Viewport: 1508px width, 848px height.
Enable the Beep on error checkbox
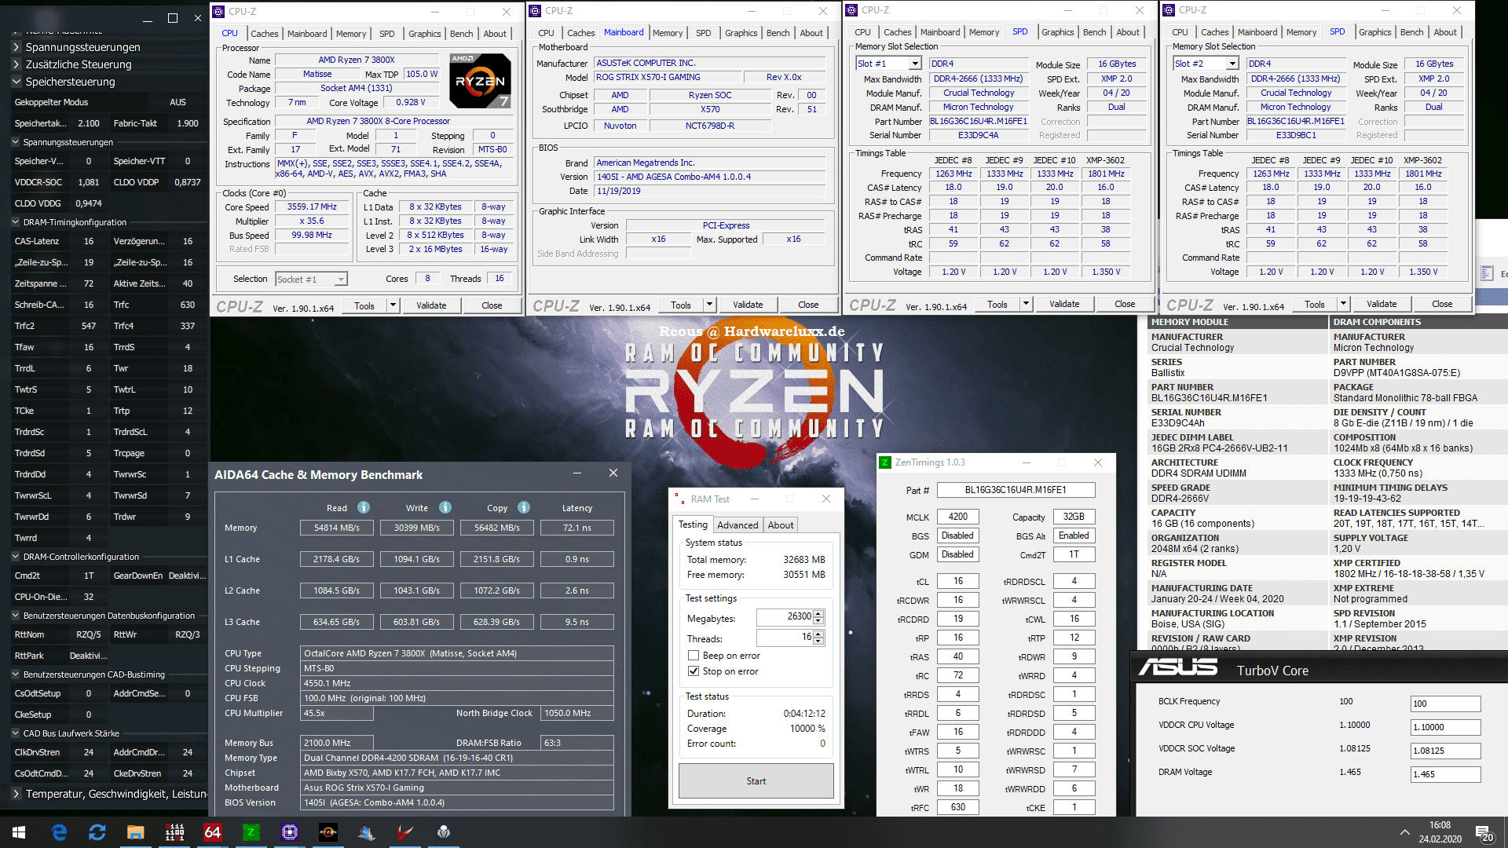[x=694, y=656]
